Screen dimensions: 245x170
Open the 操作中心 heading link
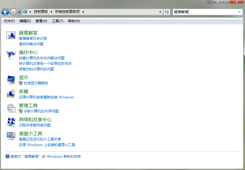pos(28,53)
